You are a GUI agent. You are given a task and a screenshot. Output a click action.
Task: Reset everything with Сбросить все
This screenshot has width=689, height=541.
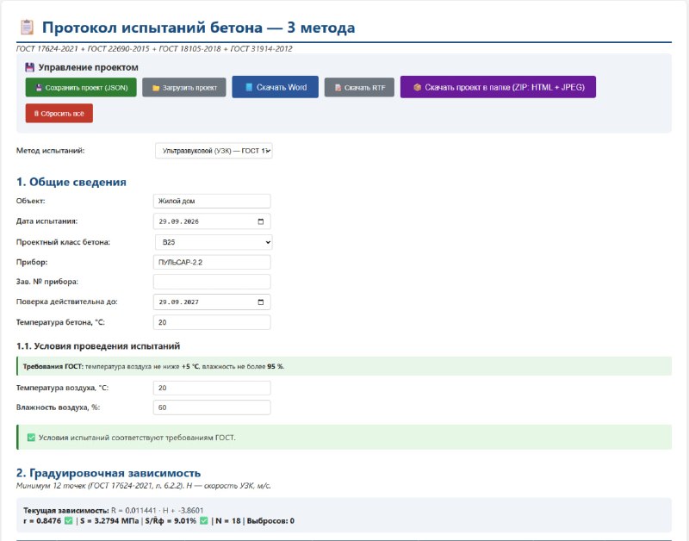pos(59,114)
